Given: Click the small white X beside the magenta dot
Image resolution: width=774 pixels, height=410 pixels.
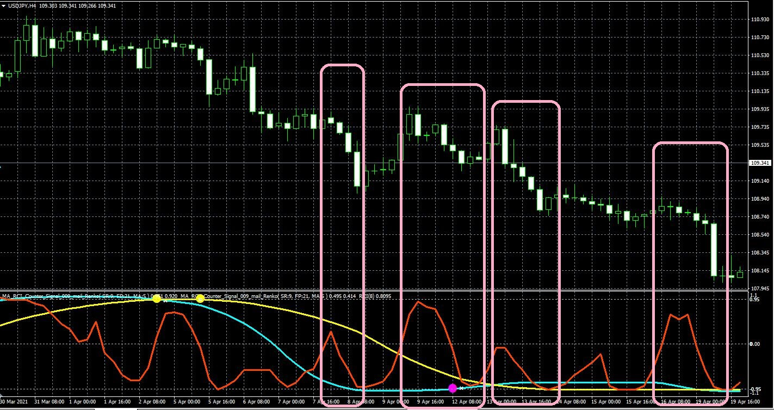Looking at the screenshot, I should [461, 388].
